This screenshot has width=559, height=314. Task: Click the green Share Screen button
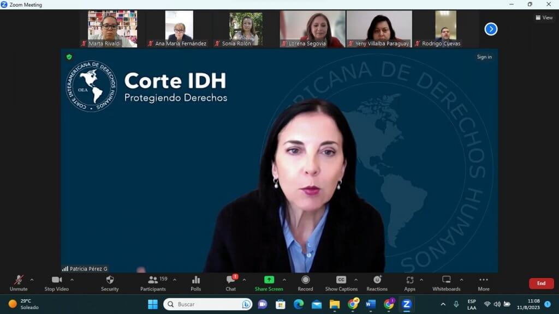tap(269, 283)
